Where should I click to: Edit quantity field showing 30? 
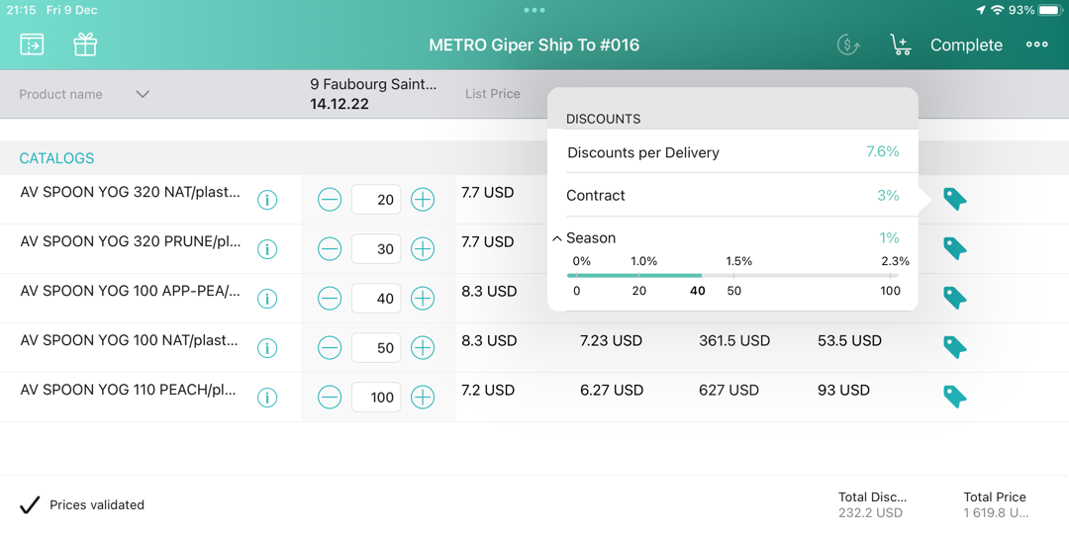(376, 248)
